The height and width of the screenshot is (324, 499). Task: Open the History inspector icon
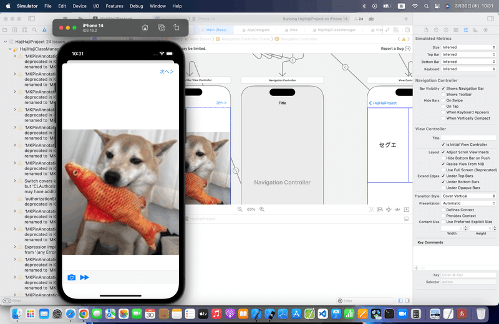pyautogui.click(x=436, y=30)
